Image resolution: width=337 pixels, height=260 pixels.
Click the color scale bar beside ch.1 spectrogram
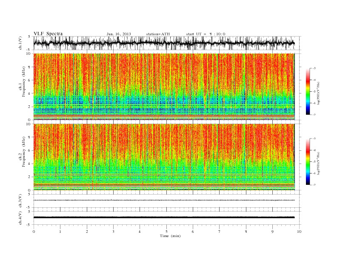pos(308,92)
